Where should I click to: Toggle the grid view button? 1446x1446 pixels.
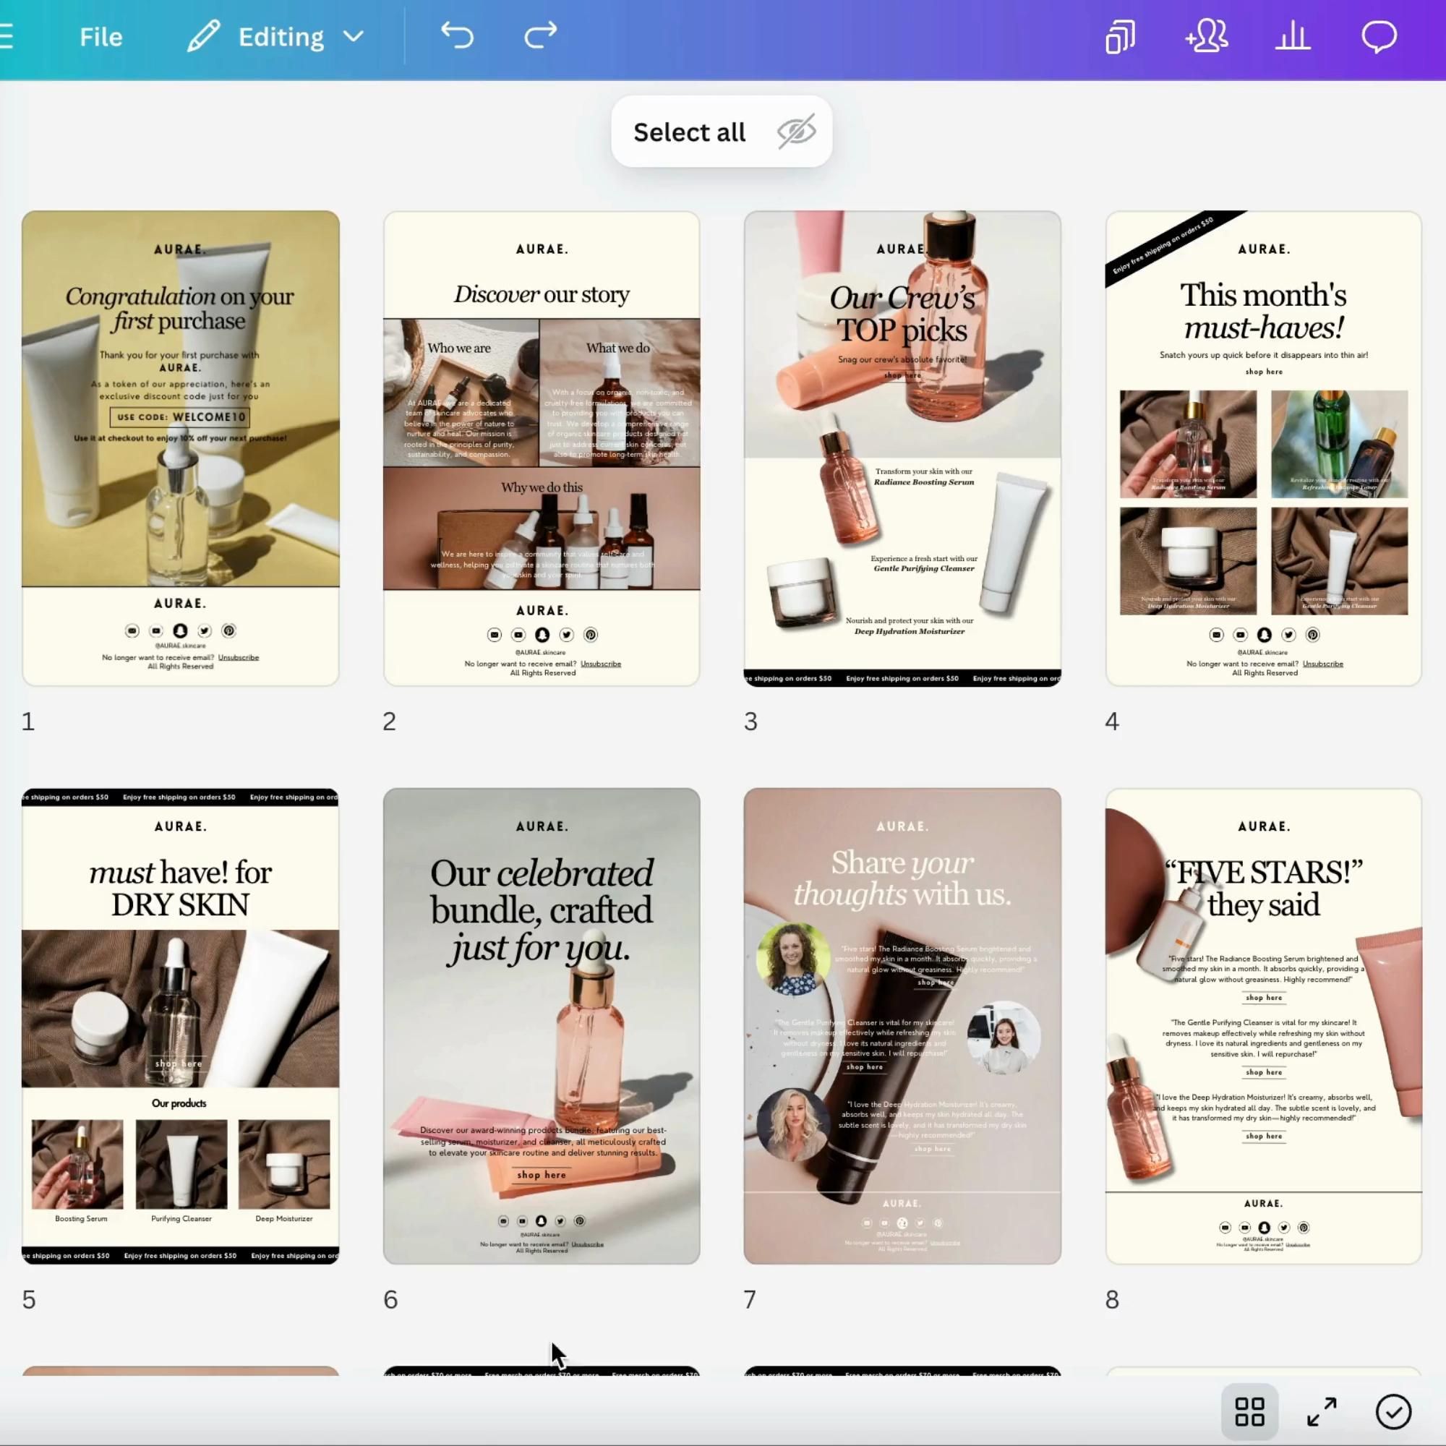(1249, 1411)
